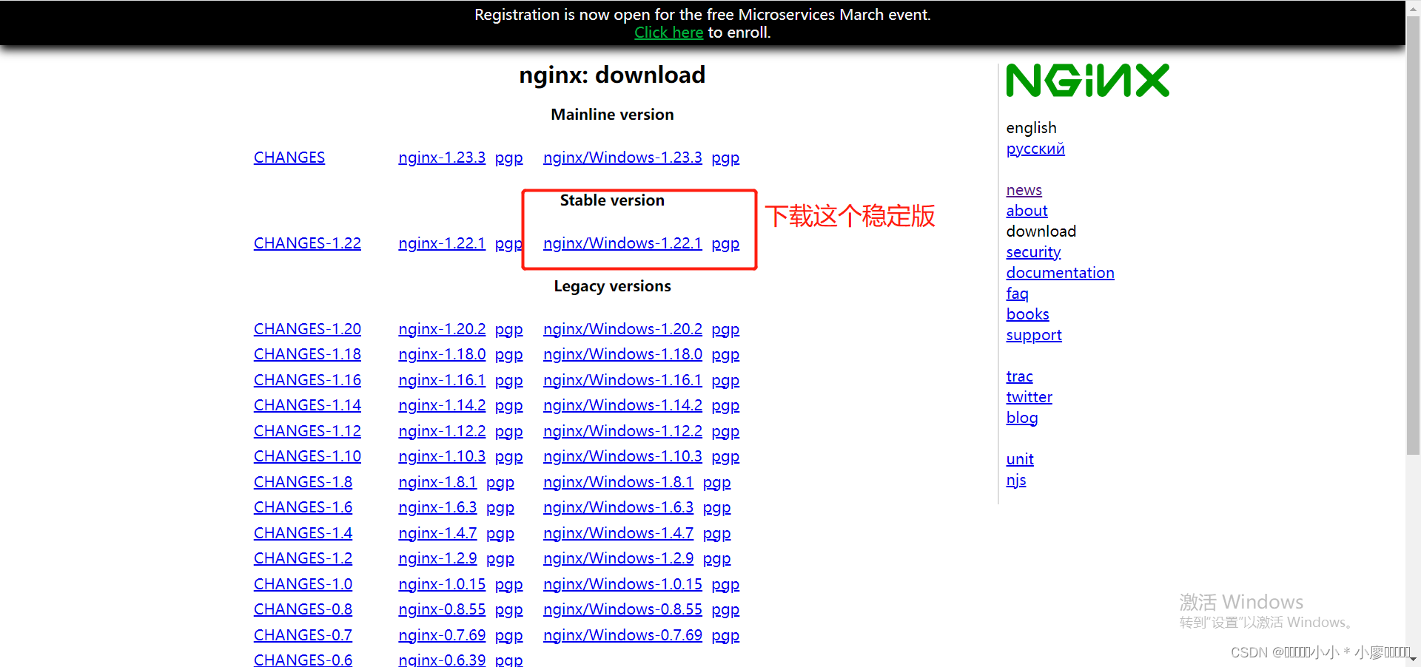Open the books page
Viewport: 1421px width, 667px height.
pyautogui.click(x=1027, y=314)
